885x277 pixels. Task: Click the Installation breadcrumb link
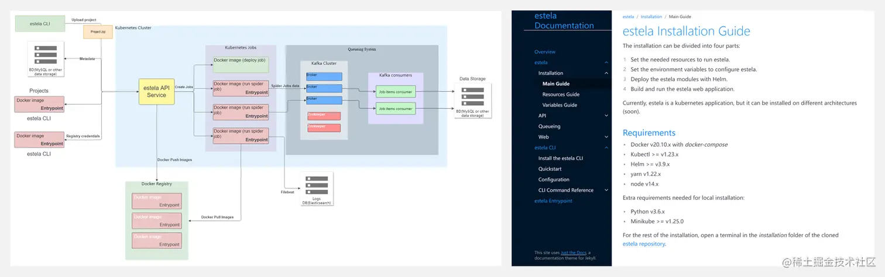coord(651,17)
